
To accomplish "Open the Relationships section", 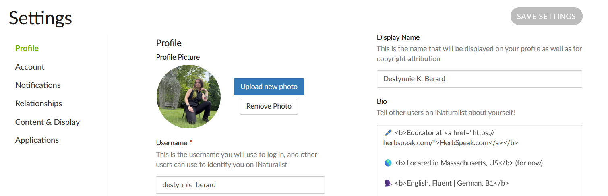I will (x=39, y=103).
